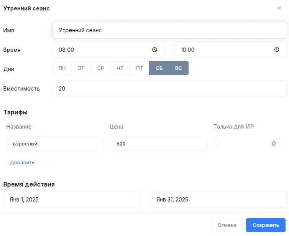The height and width of the screenshot is (236, 289).
Task: Delete the взрослый tariff with trash icon
Action: click(x=274, y=144)
